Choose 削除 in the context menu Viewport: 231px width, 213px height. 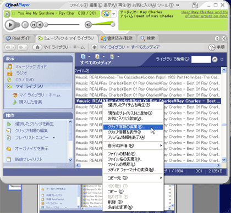(x=133, y=202)
